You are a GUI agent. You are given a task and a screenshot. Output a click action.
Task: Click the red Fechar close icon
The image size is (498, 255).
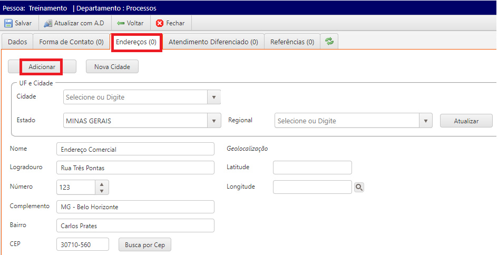point(160,23)
